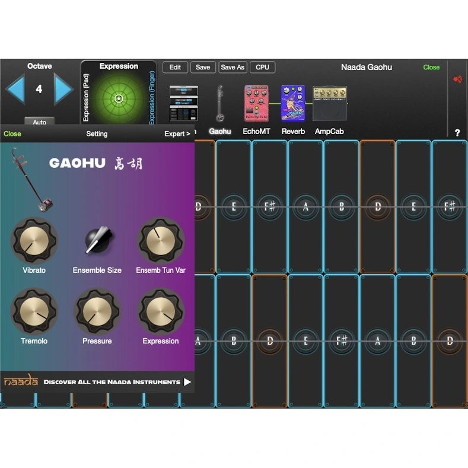The width and height of the screenshot is (468, 468).
Task: Click the Expression (Finger) vertical label
Action: pyautogui.click(x=152, y=98)
